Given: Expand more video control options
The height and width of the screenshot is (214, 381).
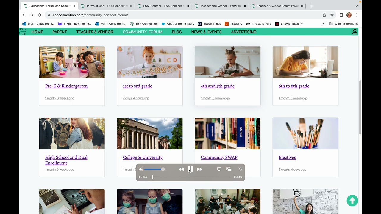Looking at the screenshot, I should (240, 169).
